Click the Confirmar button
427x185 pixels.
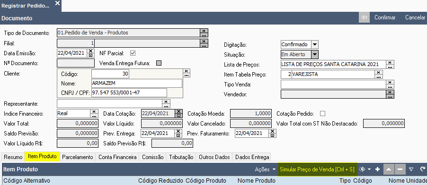pos(385,17)
